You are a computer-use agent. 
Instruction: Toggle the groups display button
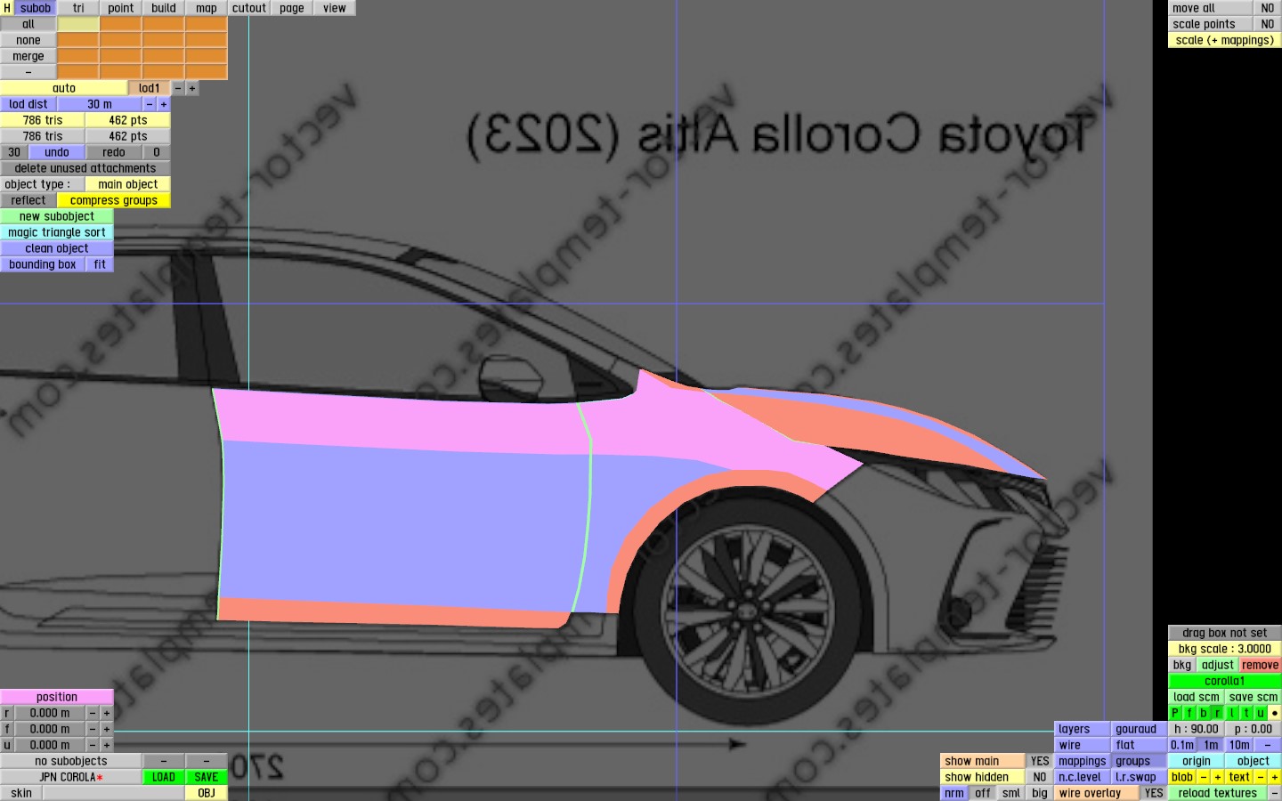pos(1139,761)
